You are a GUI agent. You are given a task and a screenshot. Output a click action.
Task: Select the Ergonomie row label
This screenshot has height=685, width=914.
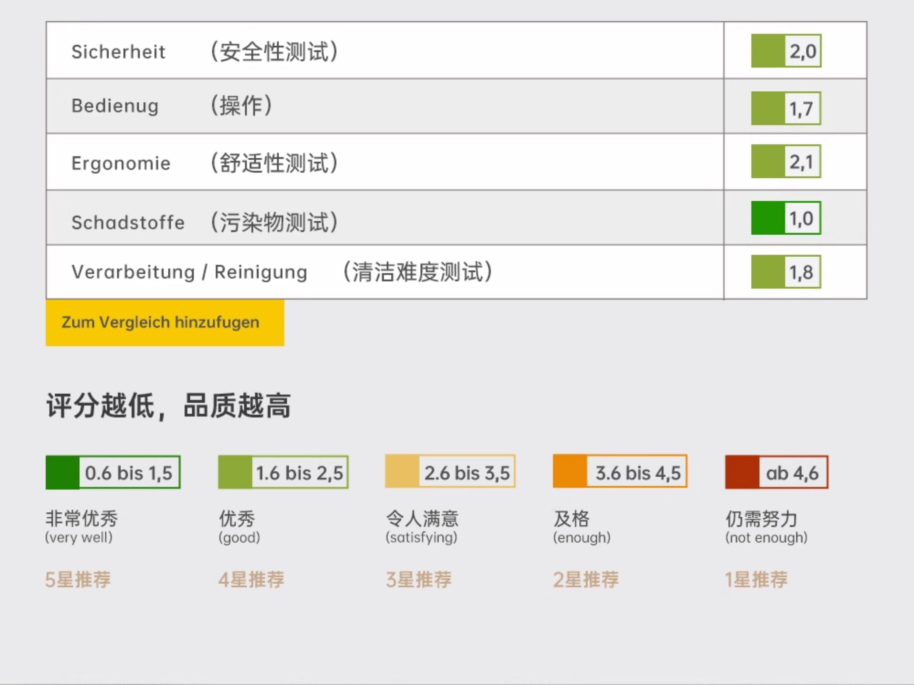(121, 163)
